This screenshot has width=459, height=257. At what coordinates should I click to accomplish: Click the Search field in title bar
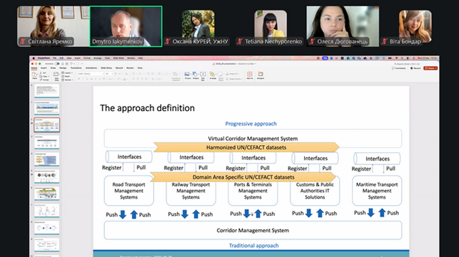pos(407,64)
